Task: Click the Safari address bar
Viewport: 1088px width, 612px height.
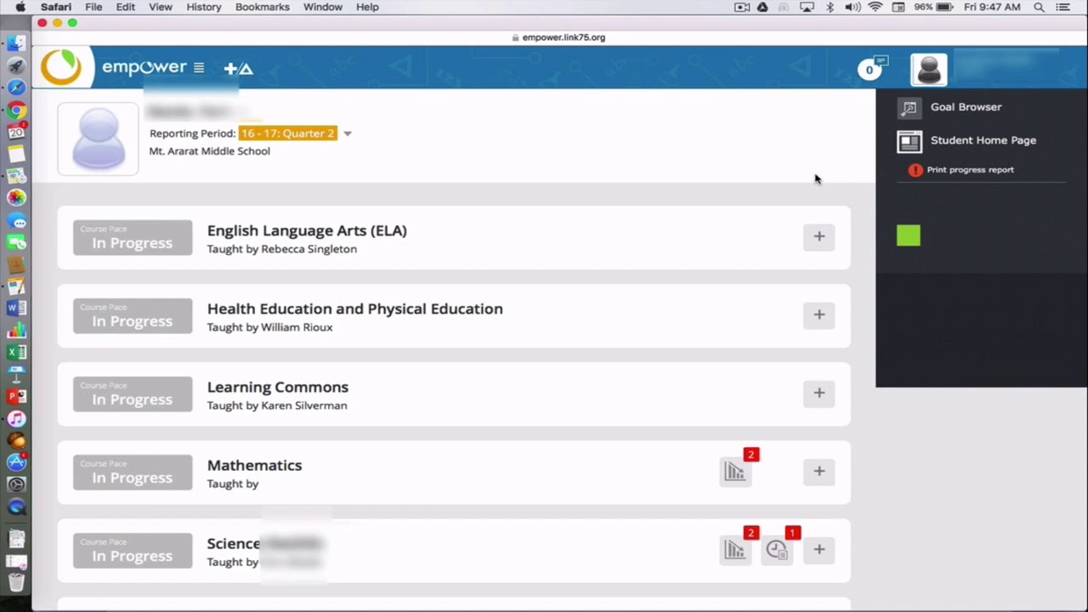Action: click(559, 37)
